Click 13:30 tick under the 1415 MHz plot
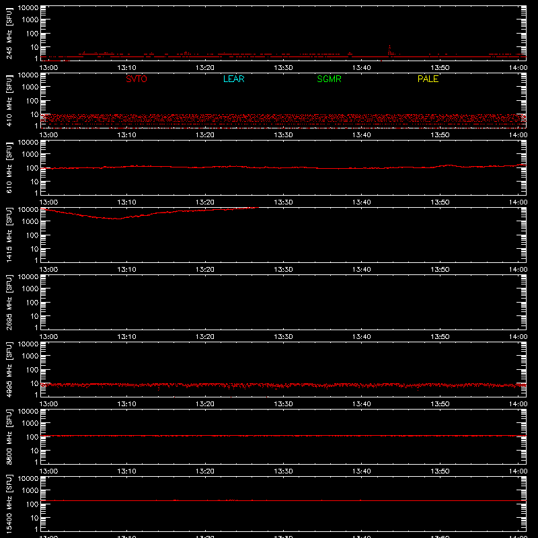 [283, 270]
